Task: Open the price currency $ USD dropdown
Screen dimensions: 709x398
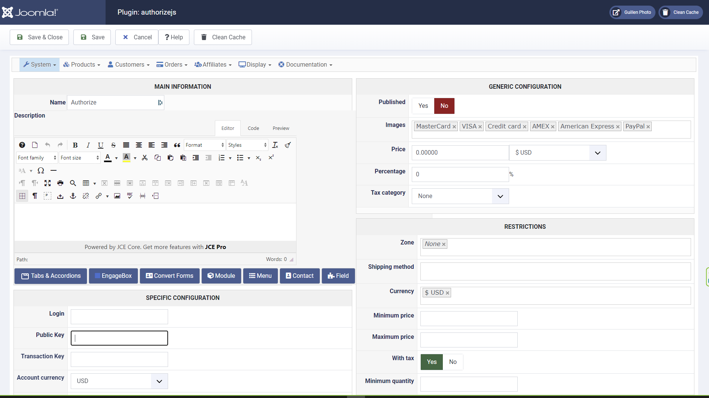Action: [557, 153]
